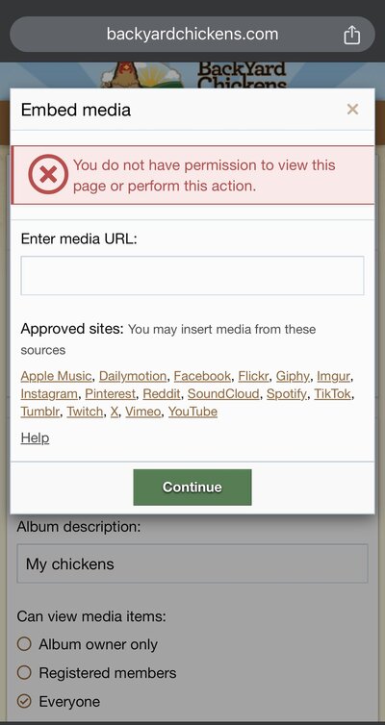This screenshot has width=385, height=725.
Task: Click the green Continue button
Action: click(x=192, y=487)
